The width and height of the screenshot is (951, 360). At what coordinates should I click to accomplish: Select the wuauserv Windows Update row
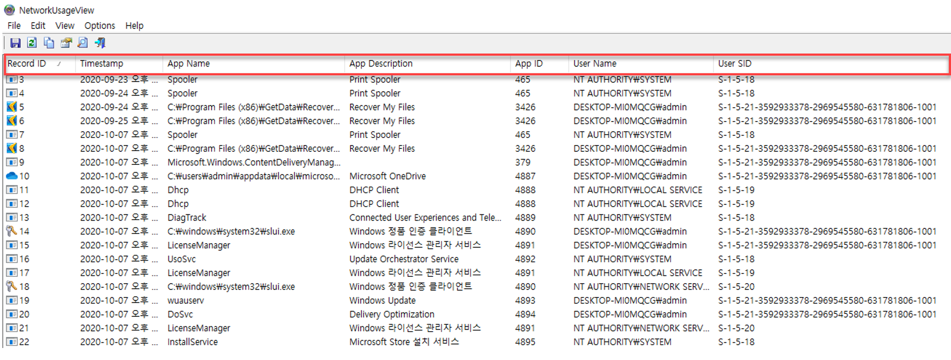click(x=186, y=301)
